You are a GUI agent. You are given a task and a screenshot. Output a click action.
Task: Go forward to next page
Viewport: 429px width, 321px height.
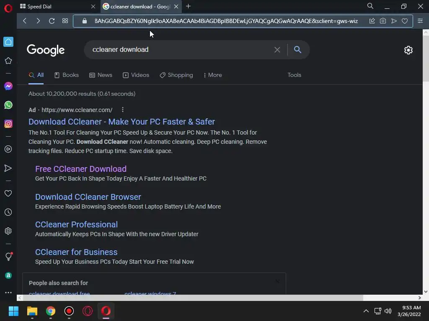click(38, 21)
